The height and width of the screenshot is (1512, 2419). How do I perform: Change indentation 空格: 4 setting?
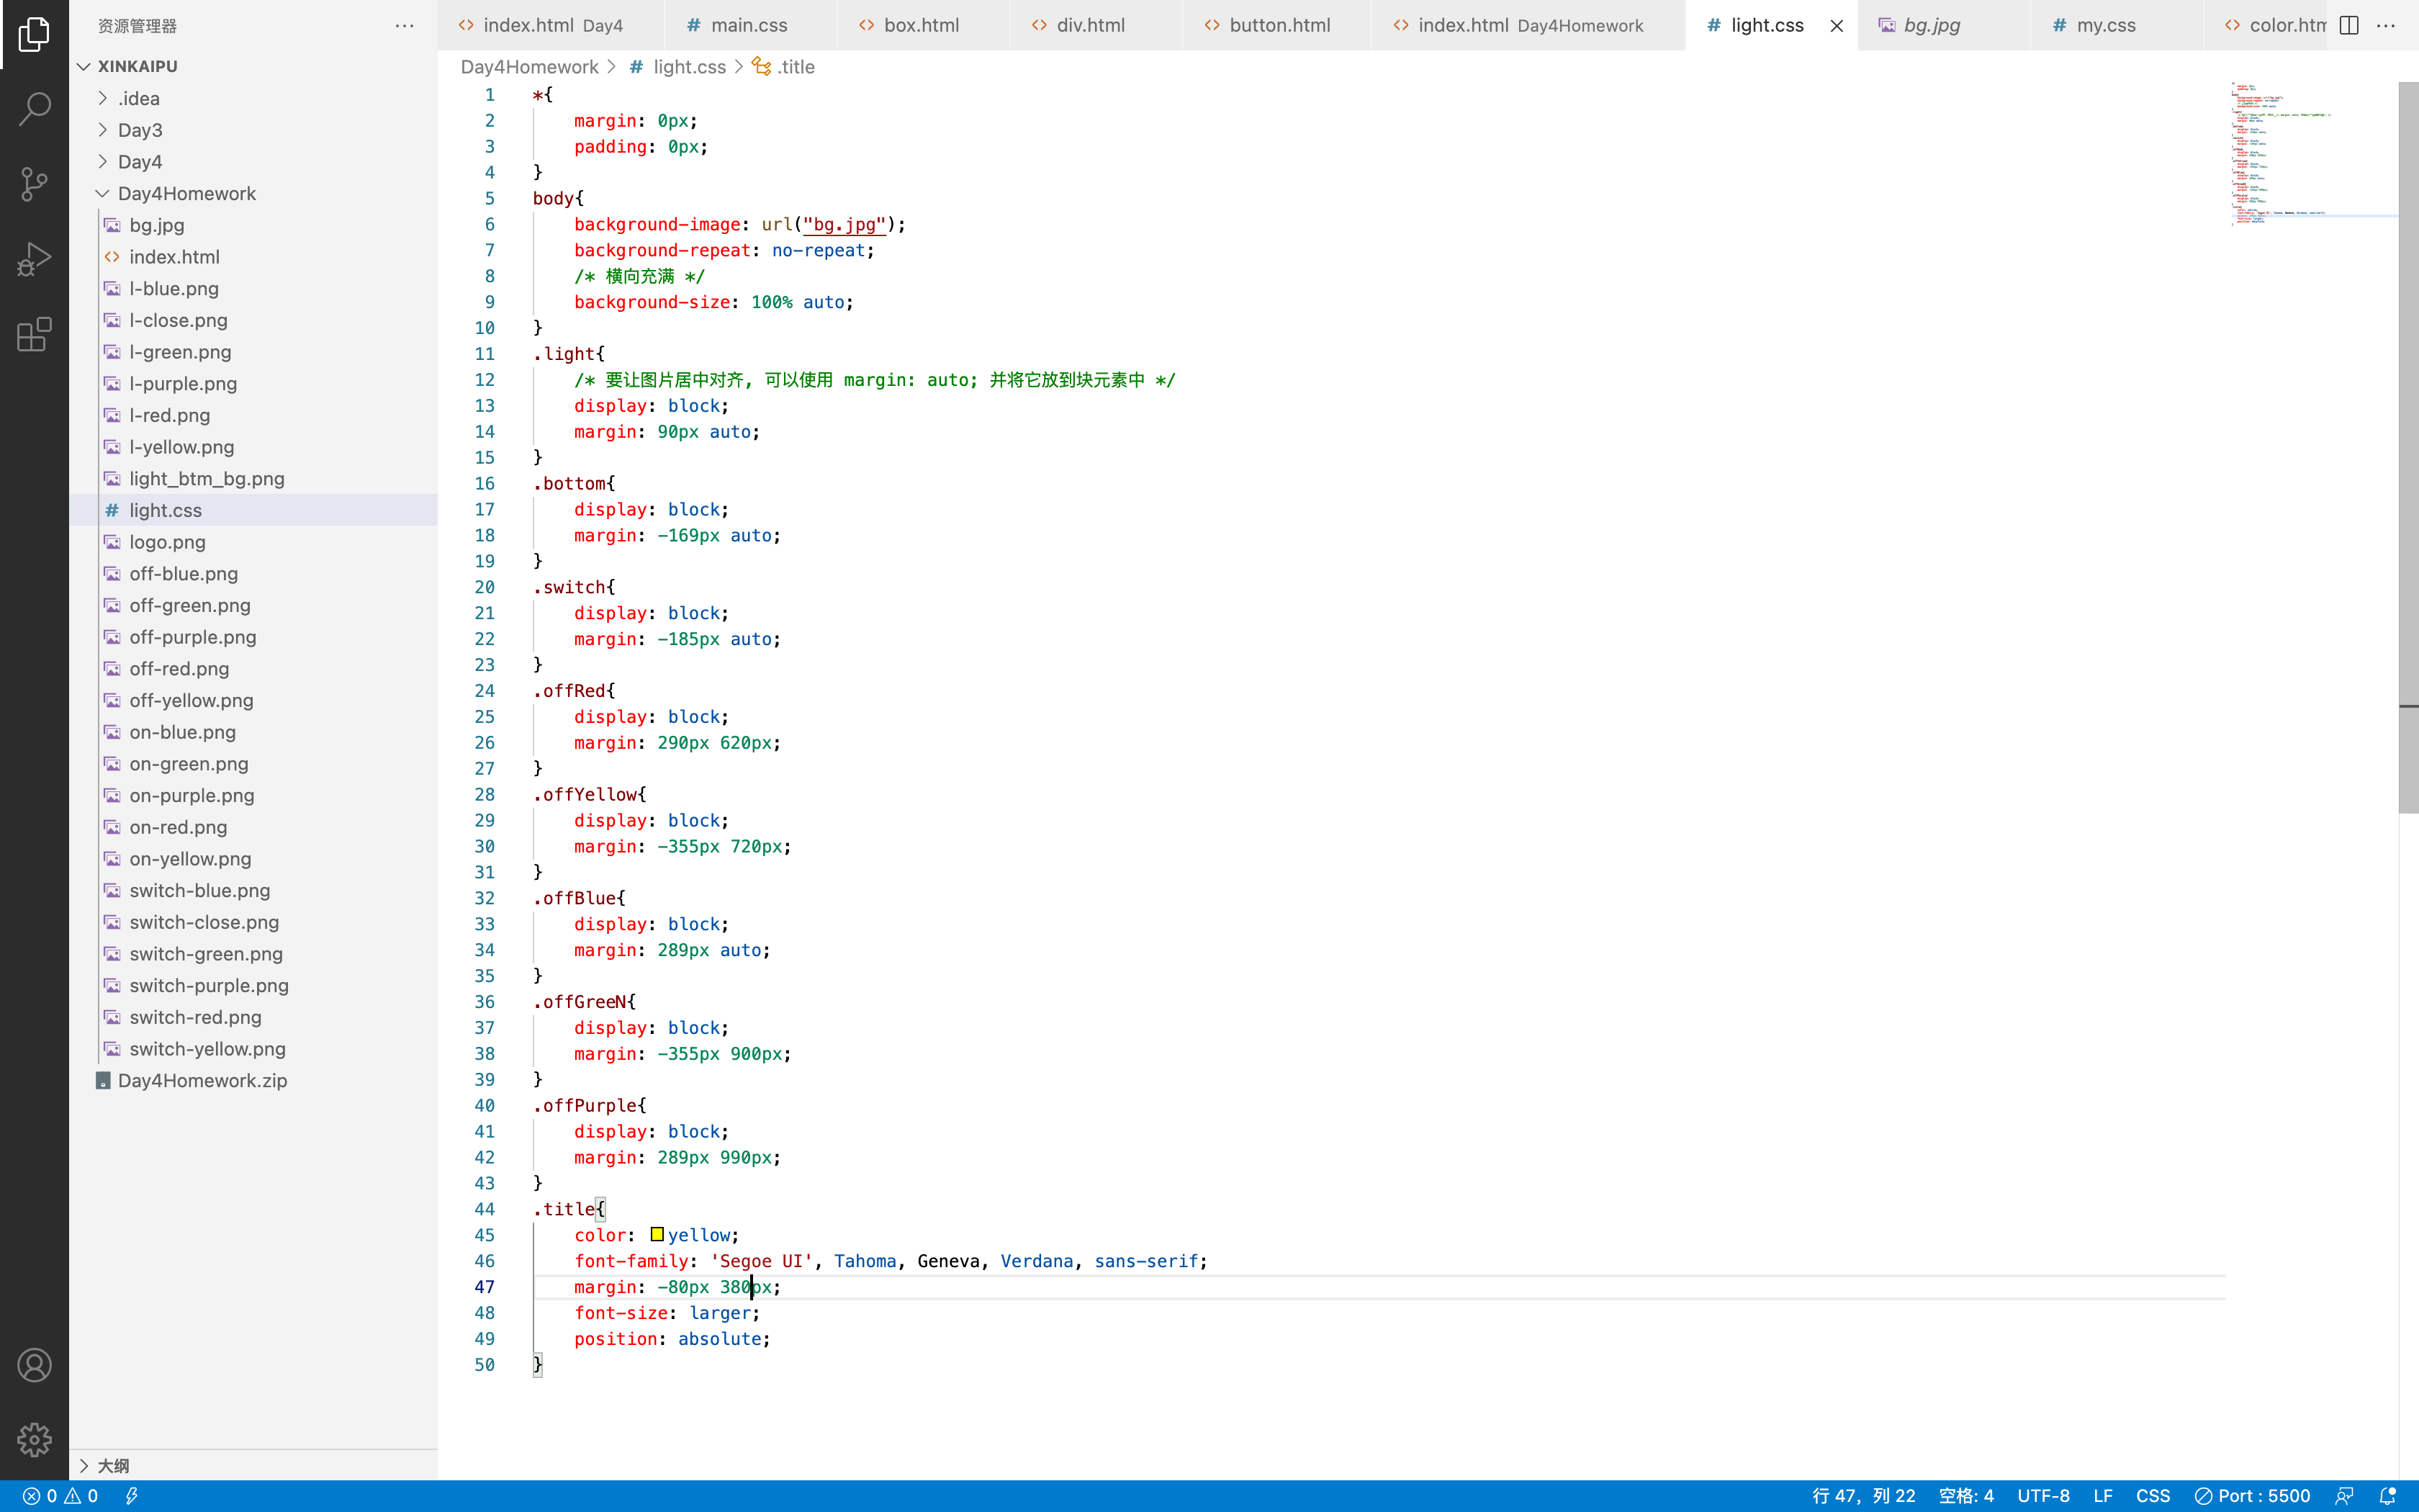1966,1496
